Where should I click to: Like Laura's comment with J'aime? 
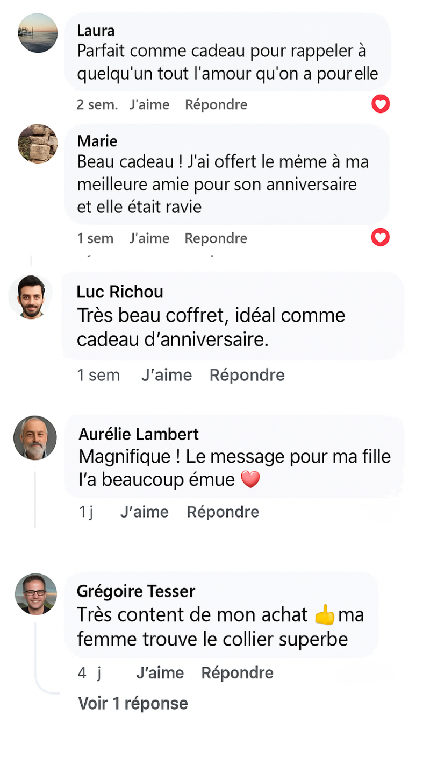pyautogui.click(x=149, y=104)
